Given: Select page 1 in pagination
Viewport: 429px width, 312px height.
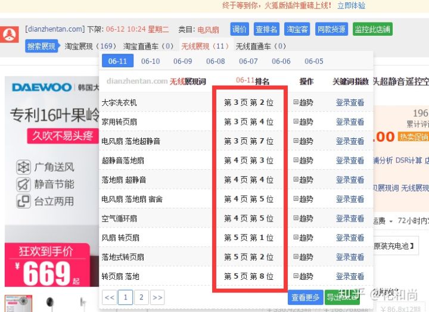Looking at the screenshot, I should [x=126, y=297].
